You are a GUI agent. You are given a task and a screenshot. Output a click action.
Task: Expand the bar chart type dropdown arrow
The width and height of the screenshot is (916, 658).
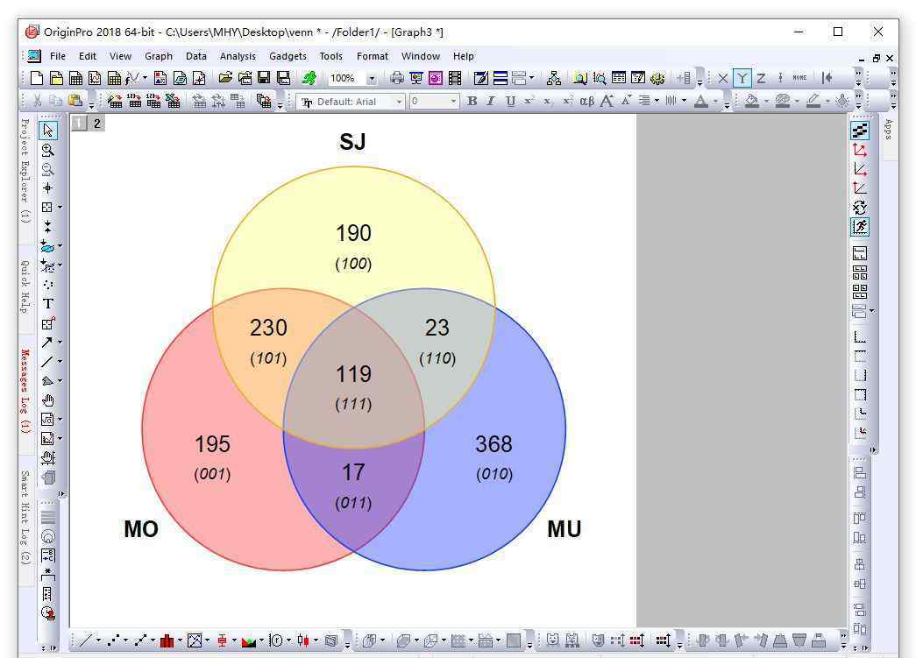180,640
